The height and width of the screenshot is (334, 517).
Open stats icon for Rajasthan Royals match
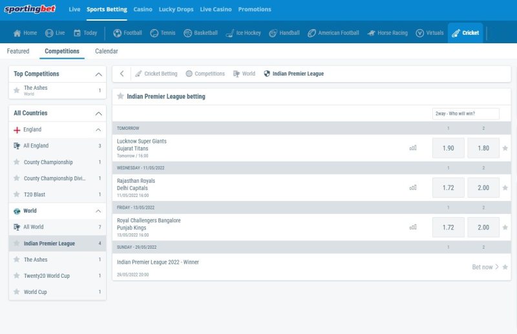point(413,188)
